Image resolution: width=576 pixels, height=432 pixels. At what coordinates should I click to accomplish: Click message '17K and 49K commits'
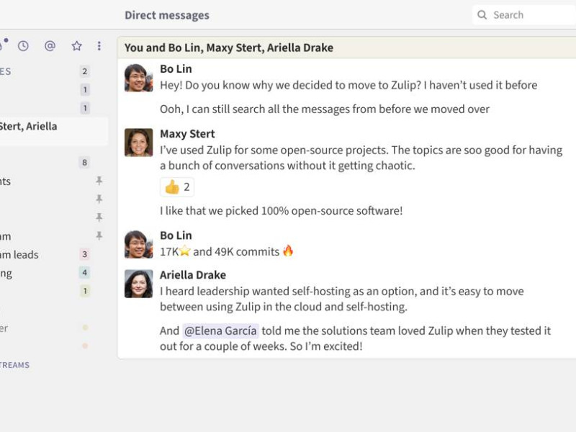point(227,251)
